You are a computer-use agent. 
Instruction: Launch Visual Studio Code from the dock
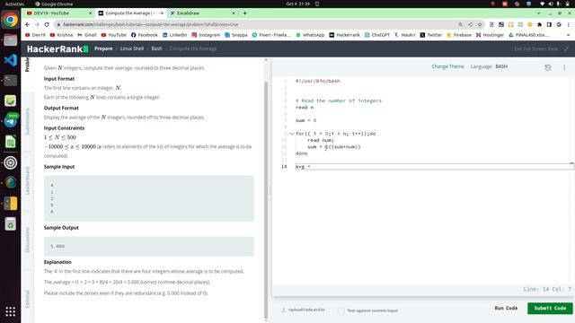tap(10, 60)
